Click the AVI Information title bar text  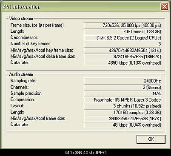22,7
